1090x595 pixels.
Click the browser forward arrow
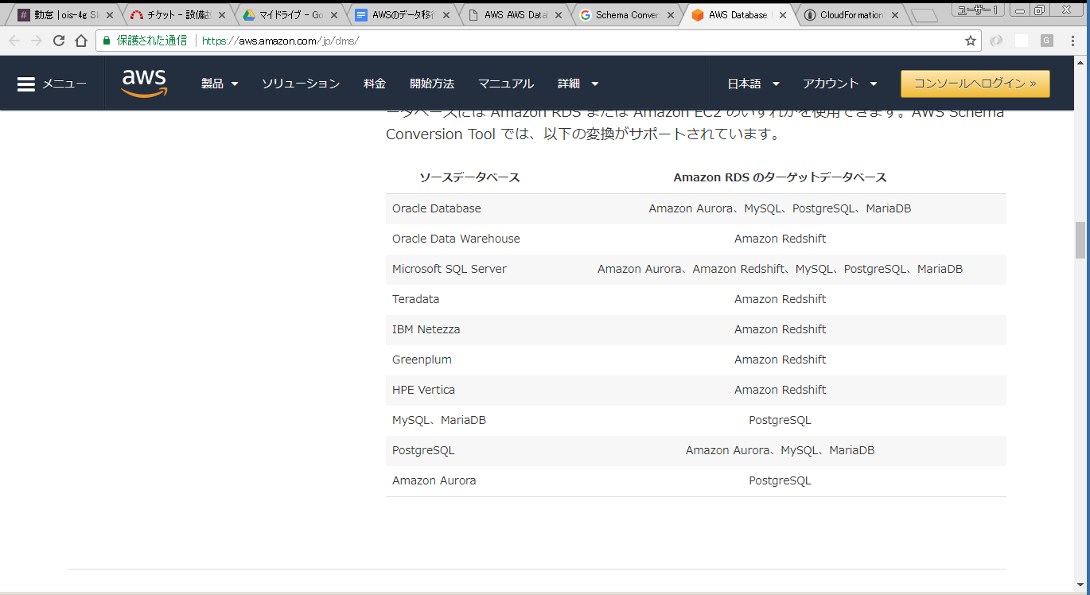click(x=37, y=41)
